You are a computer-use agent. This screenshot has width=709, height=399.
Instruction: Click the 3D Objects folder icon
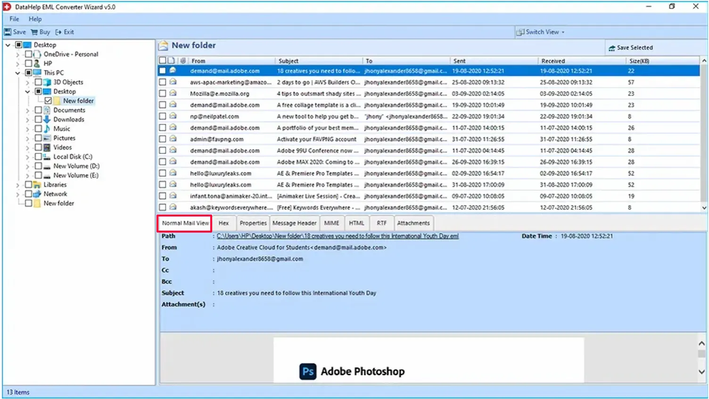click(47, 82)
